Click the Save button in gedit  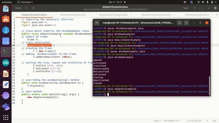(x=186, y=8)
